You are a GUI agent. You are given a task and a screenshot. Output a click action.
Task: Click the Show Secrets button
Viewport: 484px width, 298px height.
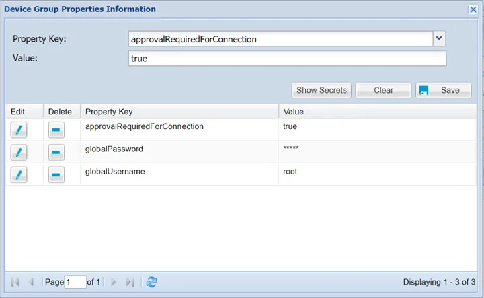pyautogui.click(x=321, y=90)
